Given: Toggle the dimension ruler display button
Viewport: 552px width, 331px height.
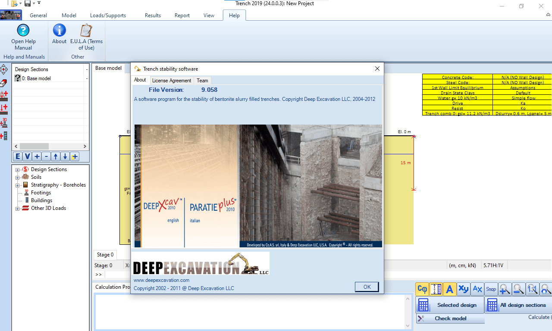Looking at the screenshot, I should [436, 289].
